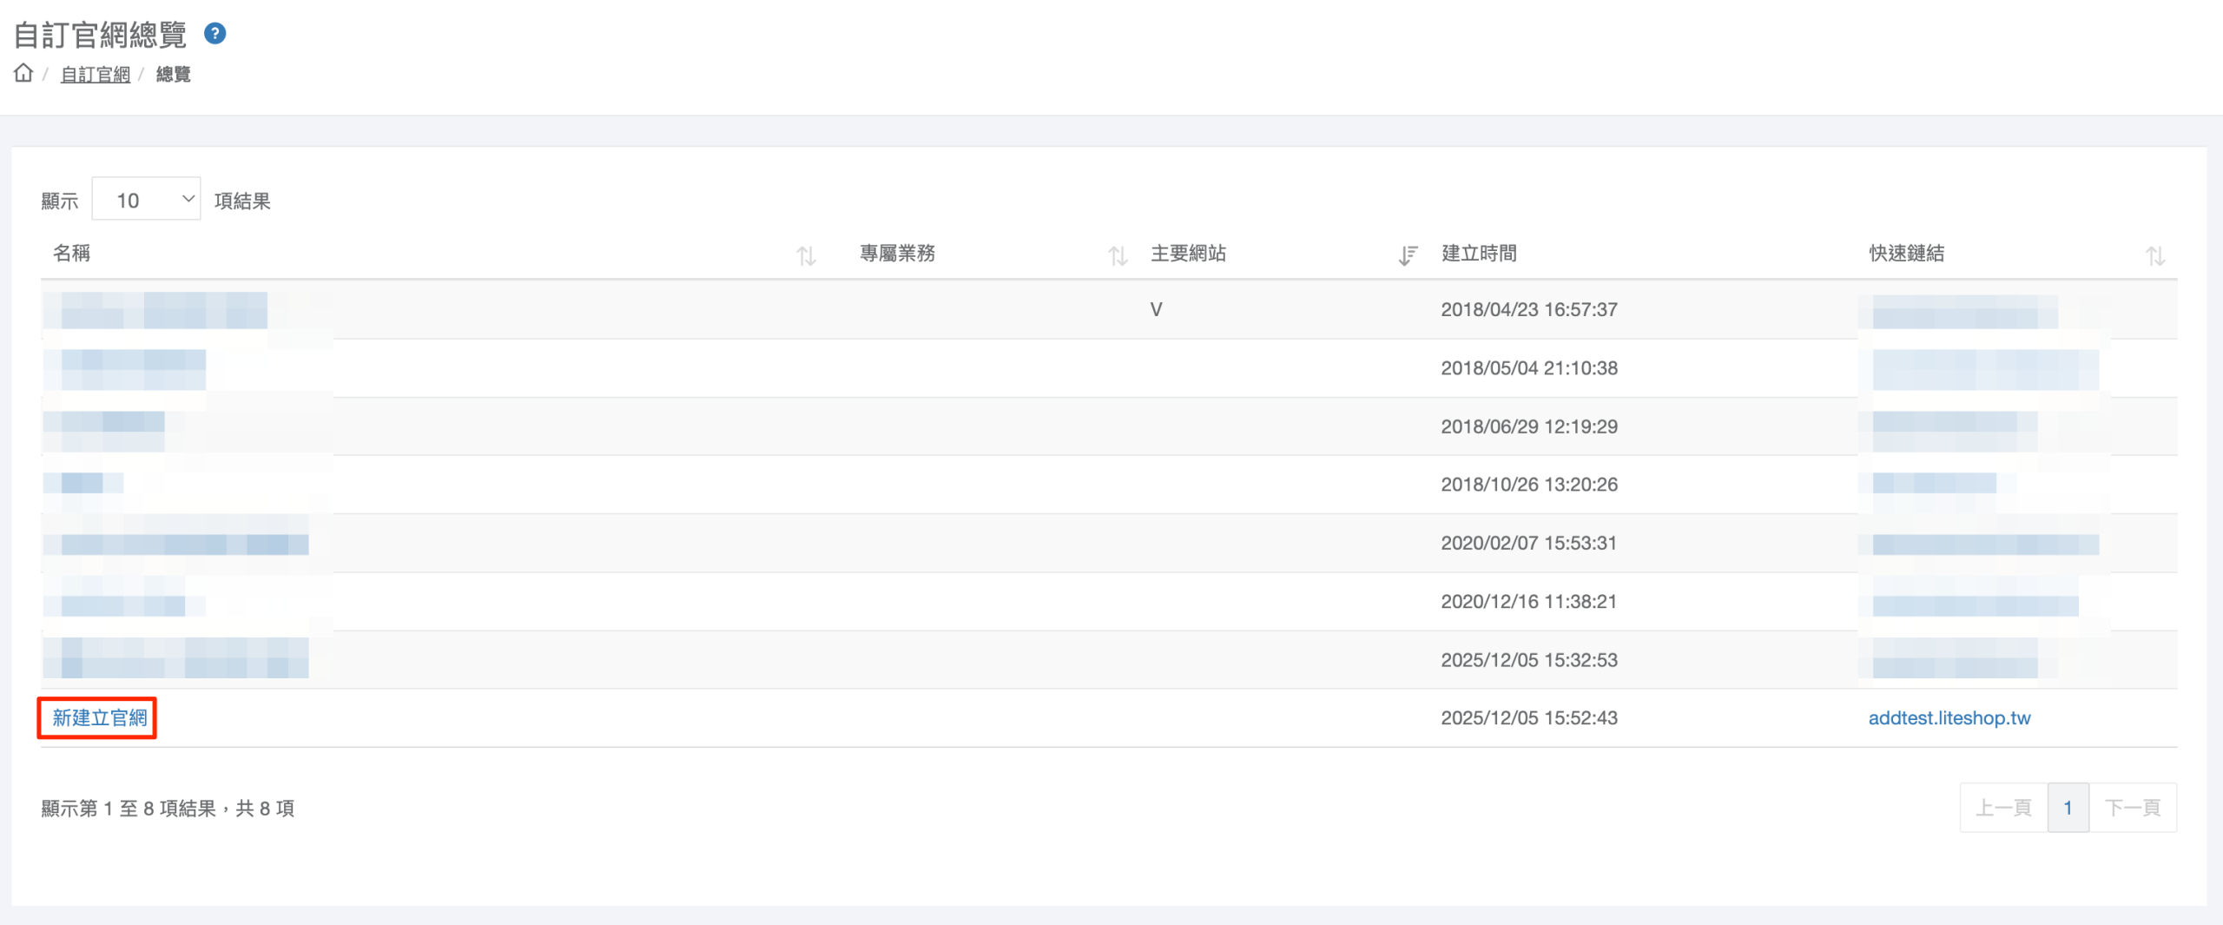This screenshot has height=925, width=2223.
Task: Open quick link for the 2020/12/16 row
Action: [1975, 603]
